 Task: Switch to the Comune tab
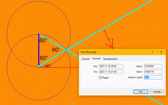(x=85, y=59)
